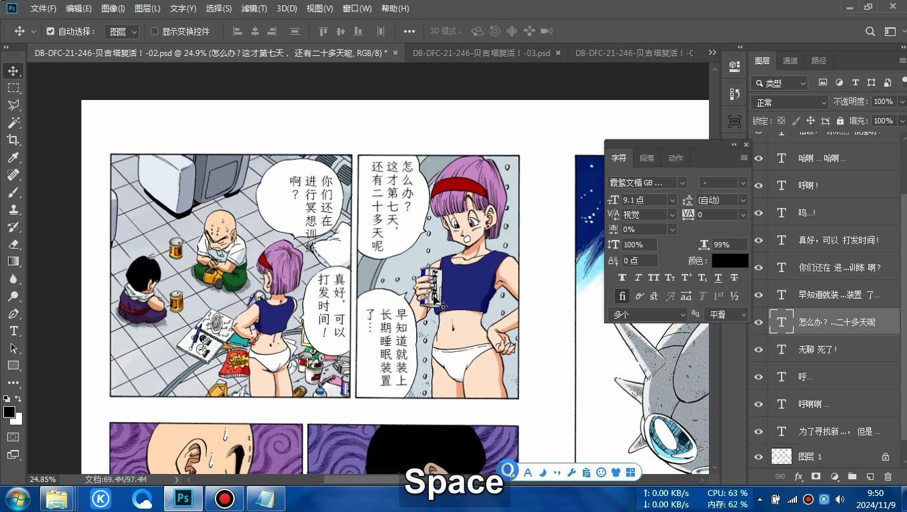Hide the 哈啊 ... 哈啊 ... layer
The width and height of the screenshot is (907, 512).
point(758,159)
